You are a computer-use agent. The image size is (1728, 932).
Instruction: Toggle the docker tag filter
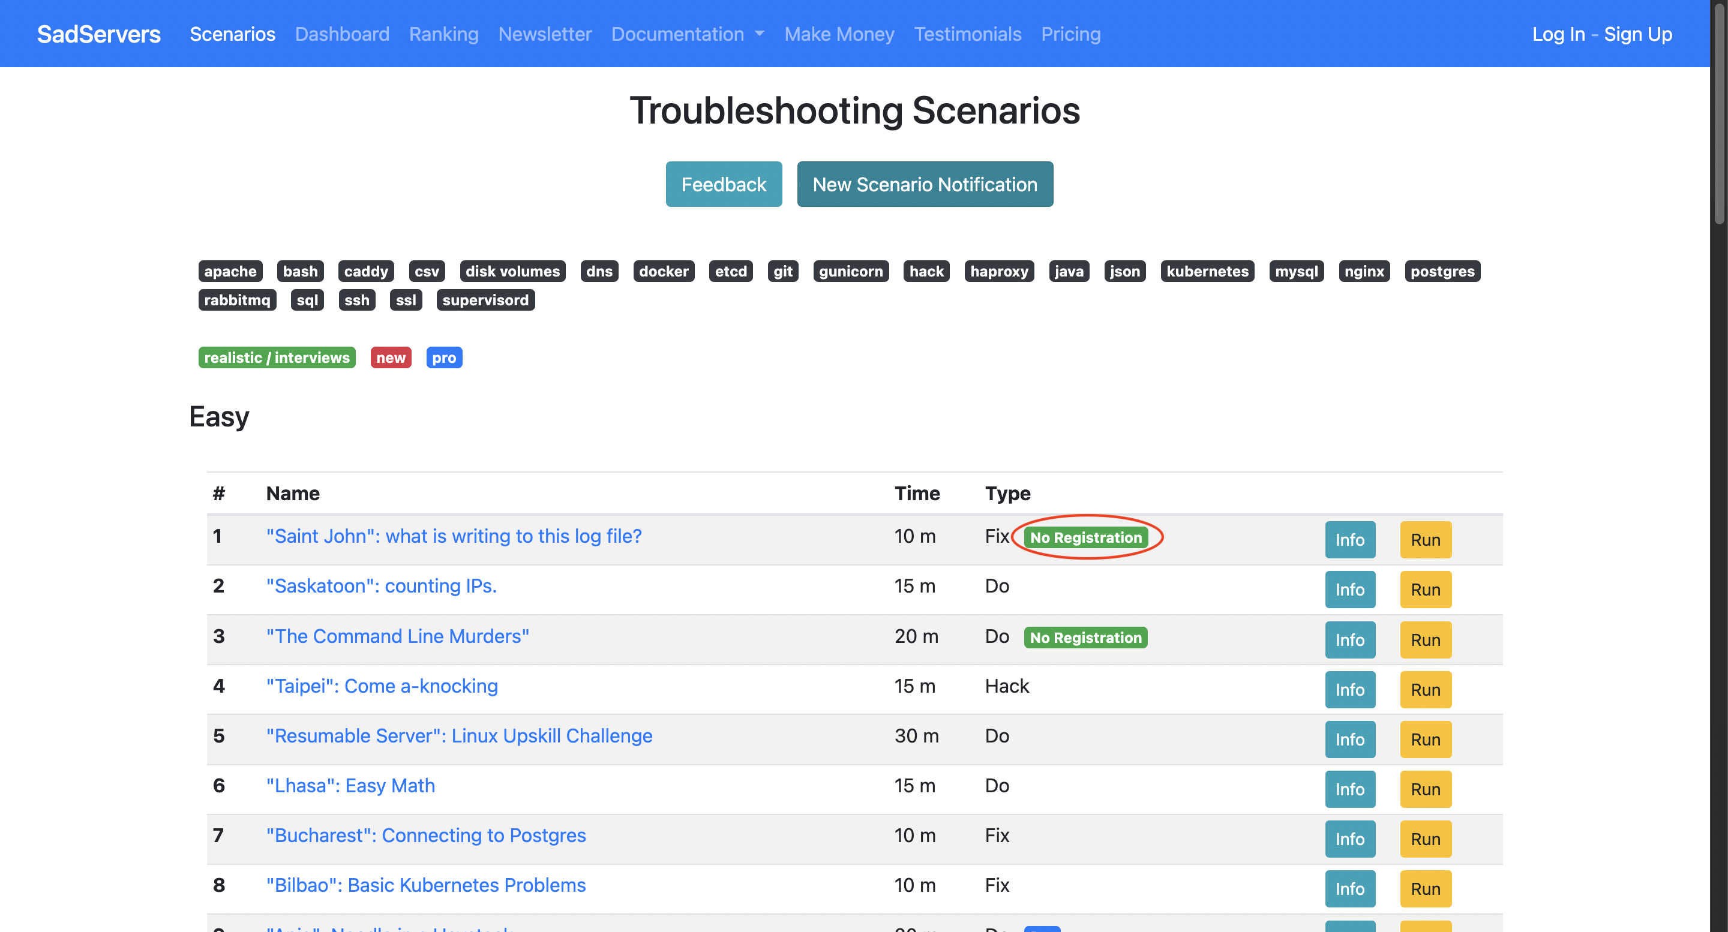point(663,272)
